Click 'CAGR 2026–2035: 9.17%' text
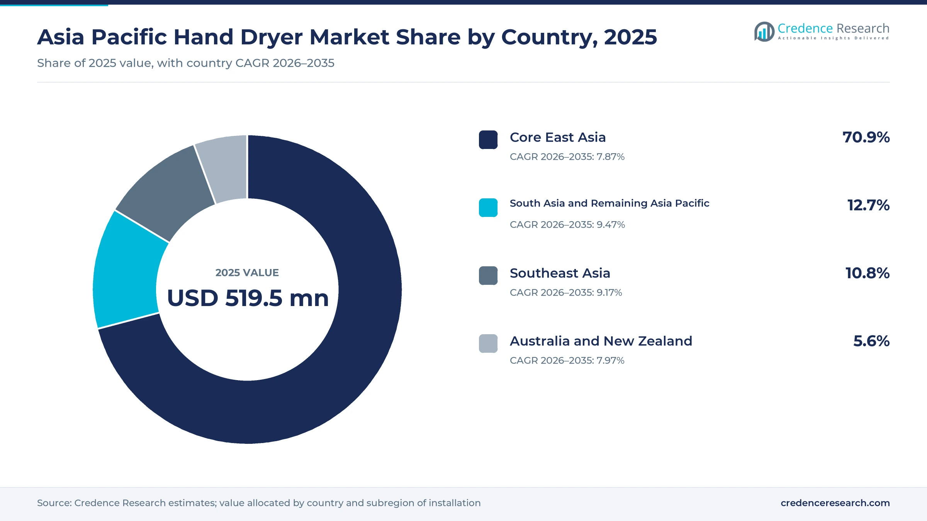The image size is (927, 521). coord(566,293)
